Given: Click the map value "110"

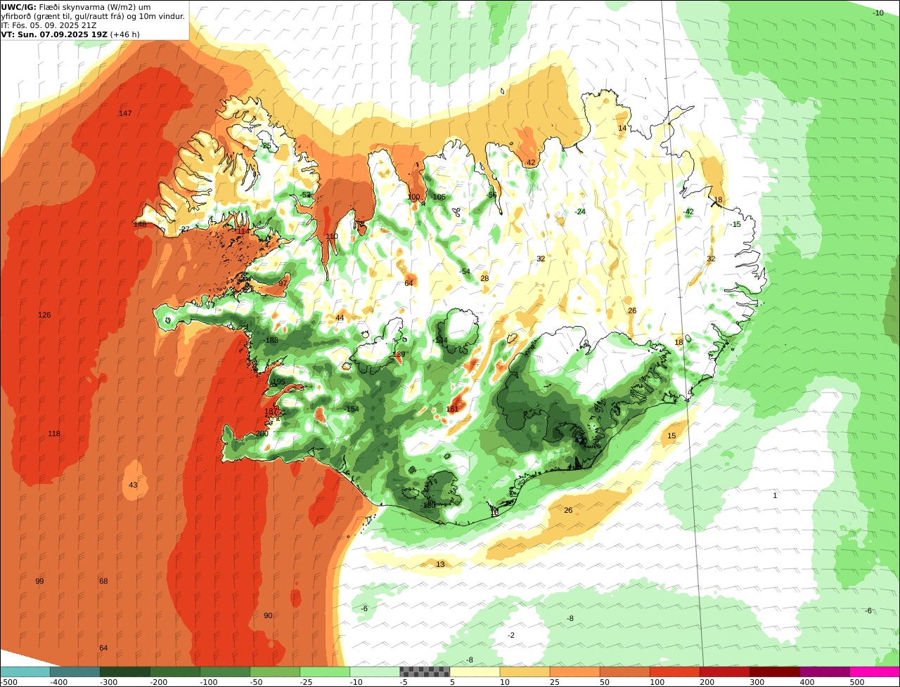Looking at the screenshot, I should tap(332, 236).
